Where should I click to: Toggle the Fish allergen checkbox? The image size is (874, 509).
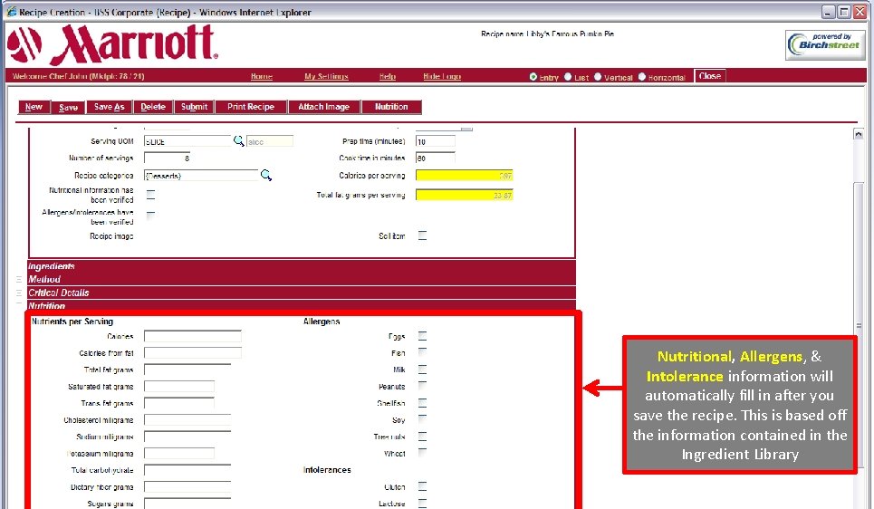coord(422,352)
